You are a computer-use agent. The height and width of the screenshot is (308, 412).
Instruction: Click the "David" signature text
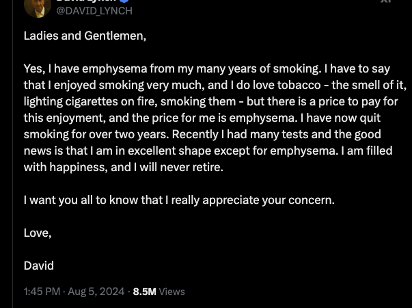click(38, 266)
